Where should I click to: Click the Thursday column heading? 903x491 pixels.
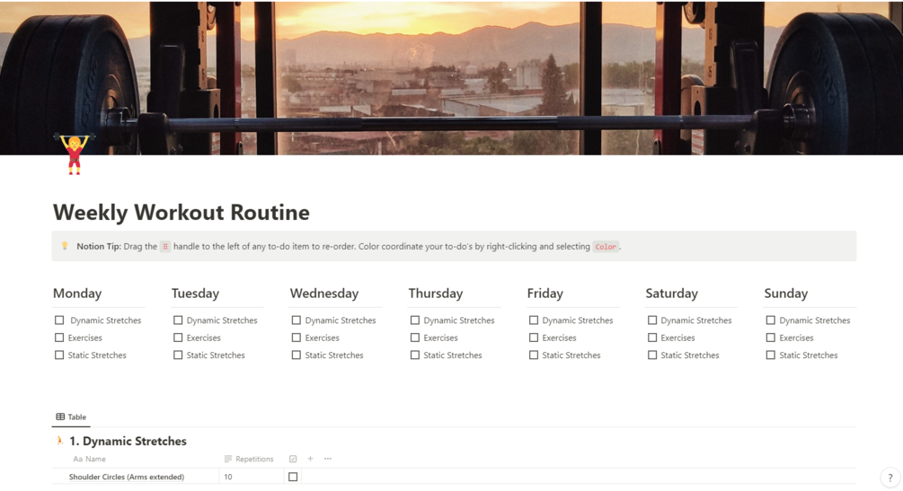point(436,294)
